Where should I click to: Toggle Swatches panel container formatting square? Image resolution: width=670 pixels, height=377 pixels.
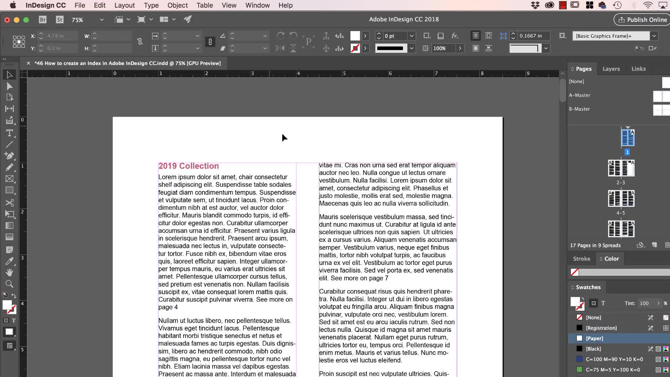point(594,303)
